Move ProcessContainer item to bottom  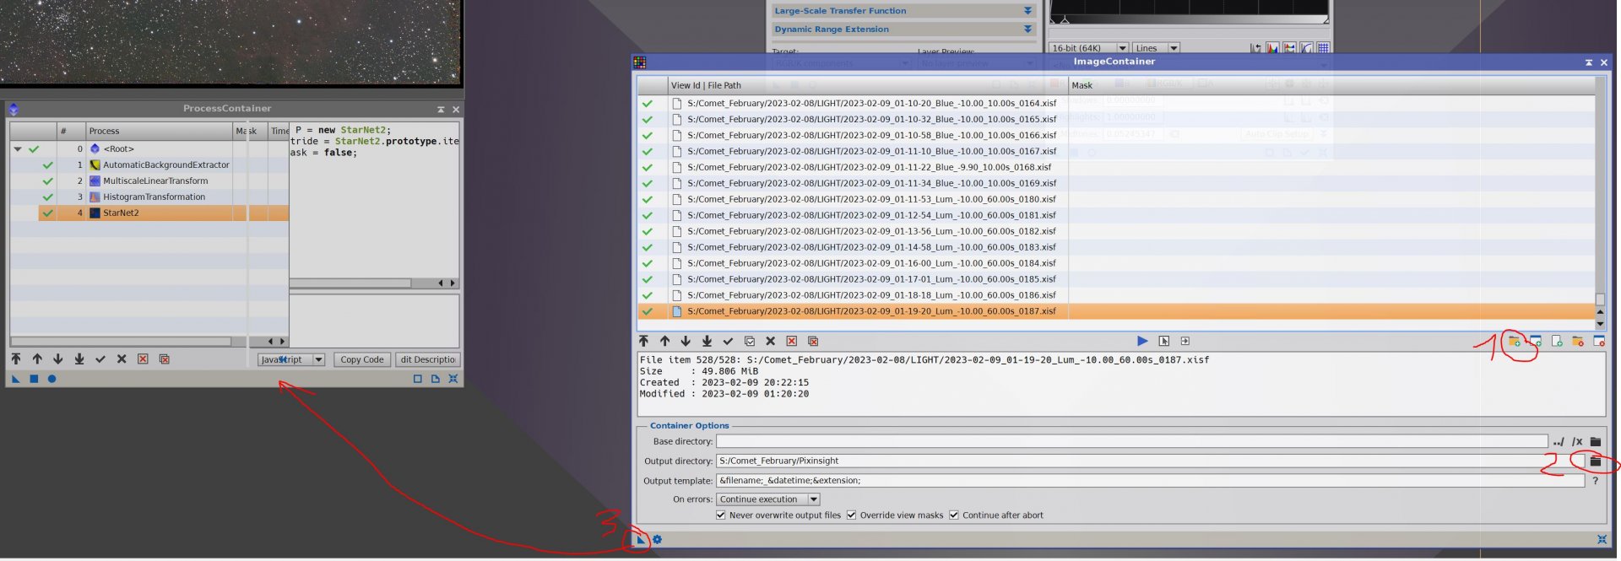pyautogui.click(x=79, y=359)
